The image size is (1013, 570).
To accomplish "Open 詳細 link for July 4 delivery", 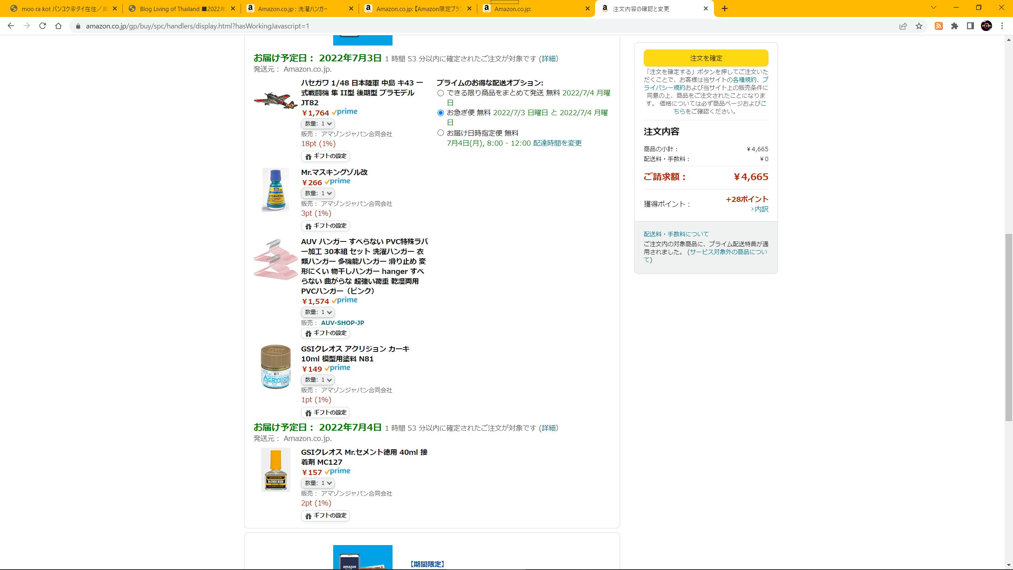I will 548,428.
